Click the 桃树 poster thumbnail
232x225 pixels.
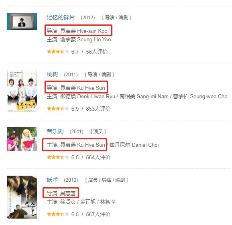coord(22,91)
